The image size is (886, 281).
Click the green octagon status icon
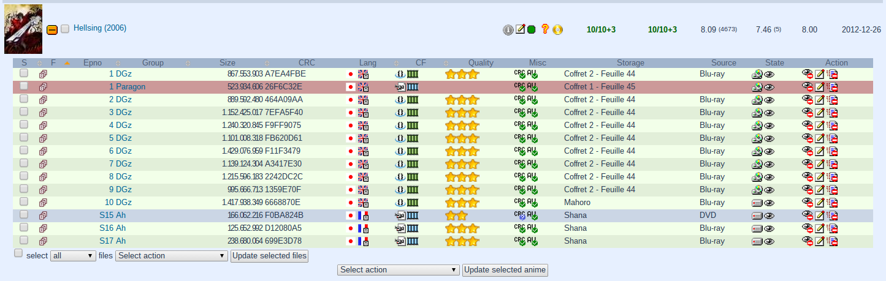532,29
